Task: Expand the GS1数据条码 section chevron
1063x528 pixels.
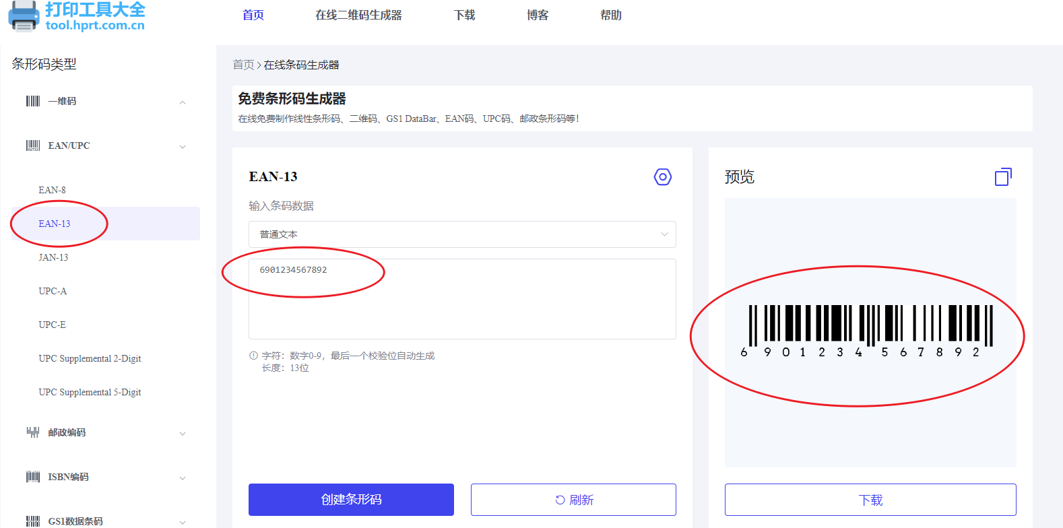Action: coord(183,523)
